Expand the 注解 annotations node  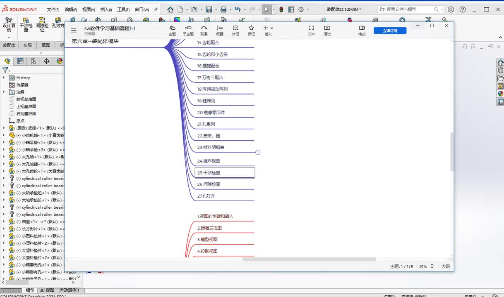click(4, 92)
